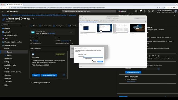Favorite Native RDP with heart icon

[64, 75]
